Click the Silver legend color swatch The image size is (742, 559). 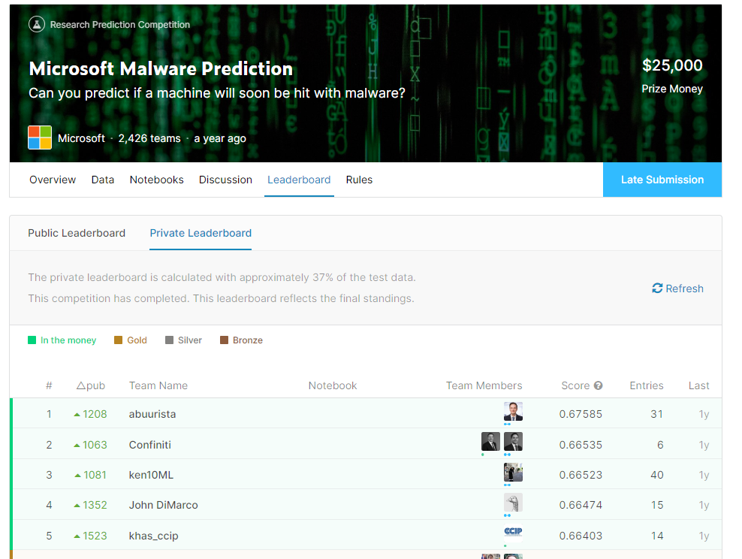point(169,340)
